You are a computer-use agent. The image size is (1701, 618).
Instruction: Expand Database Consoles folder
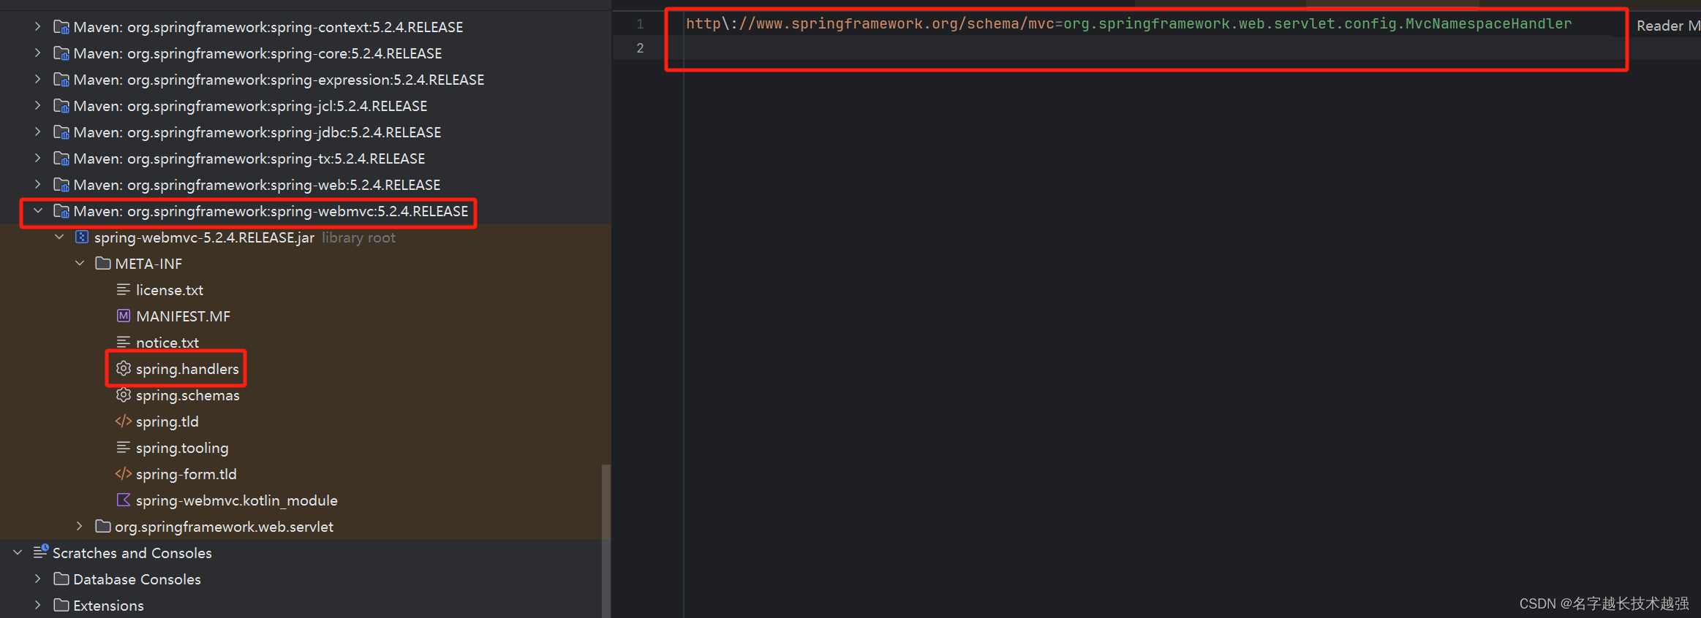click(x=37, y=579)
